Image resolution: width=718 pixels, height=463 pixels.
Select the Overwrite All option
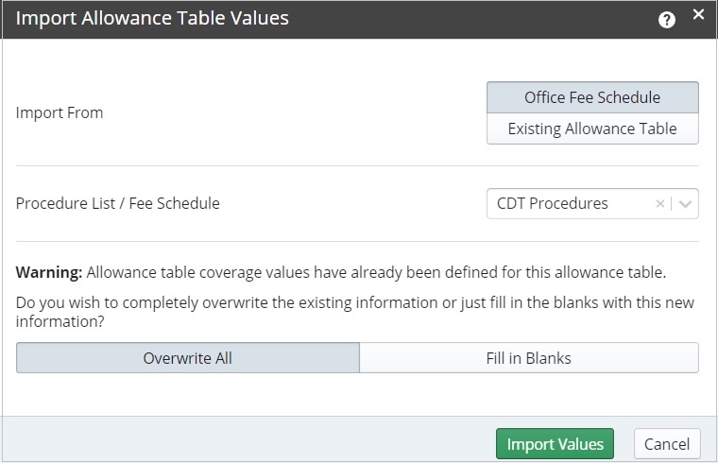[188, 358]
